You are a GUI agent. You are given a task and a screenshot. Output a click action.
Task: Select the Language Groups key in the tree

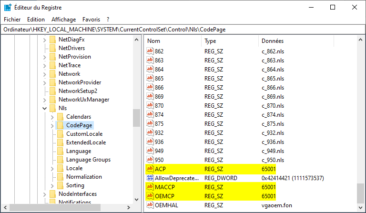coord(88,160)
